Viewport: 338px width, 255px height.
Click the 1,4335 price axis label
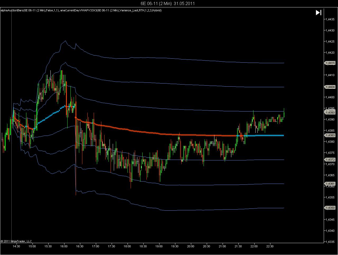[331, 242]
